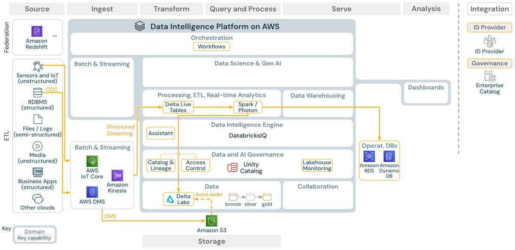Select the Delta Live Tables box
515x250 pixels.
[x=178, y=107]
